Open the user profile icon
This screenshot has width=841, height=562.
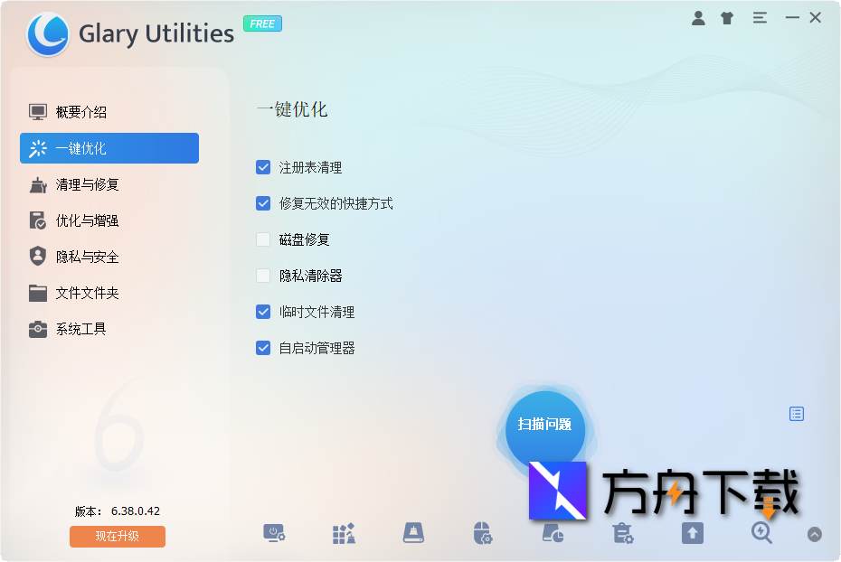[697, 17]
